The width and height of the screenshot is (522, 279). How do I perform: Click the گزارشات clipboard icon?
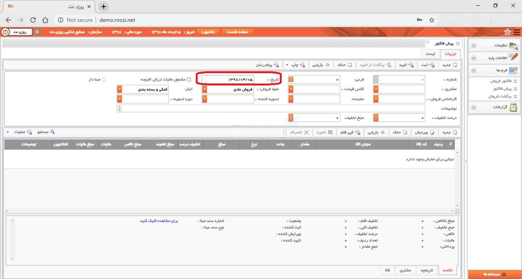(514, 107)
